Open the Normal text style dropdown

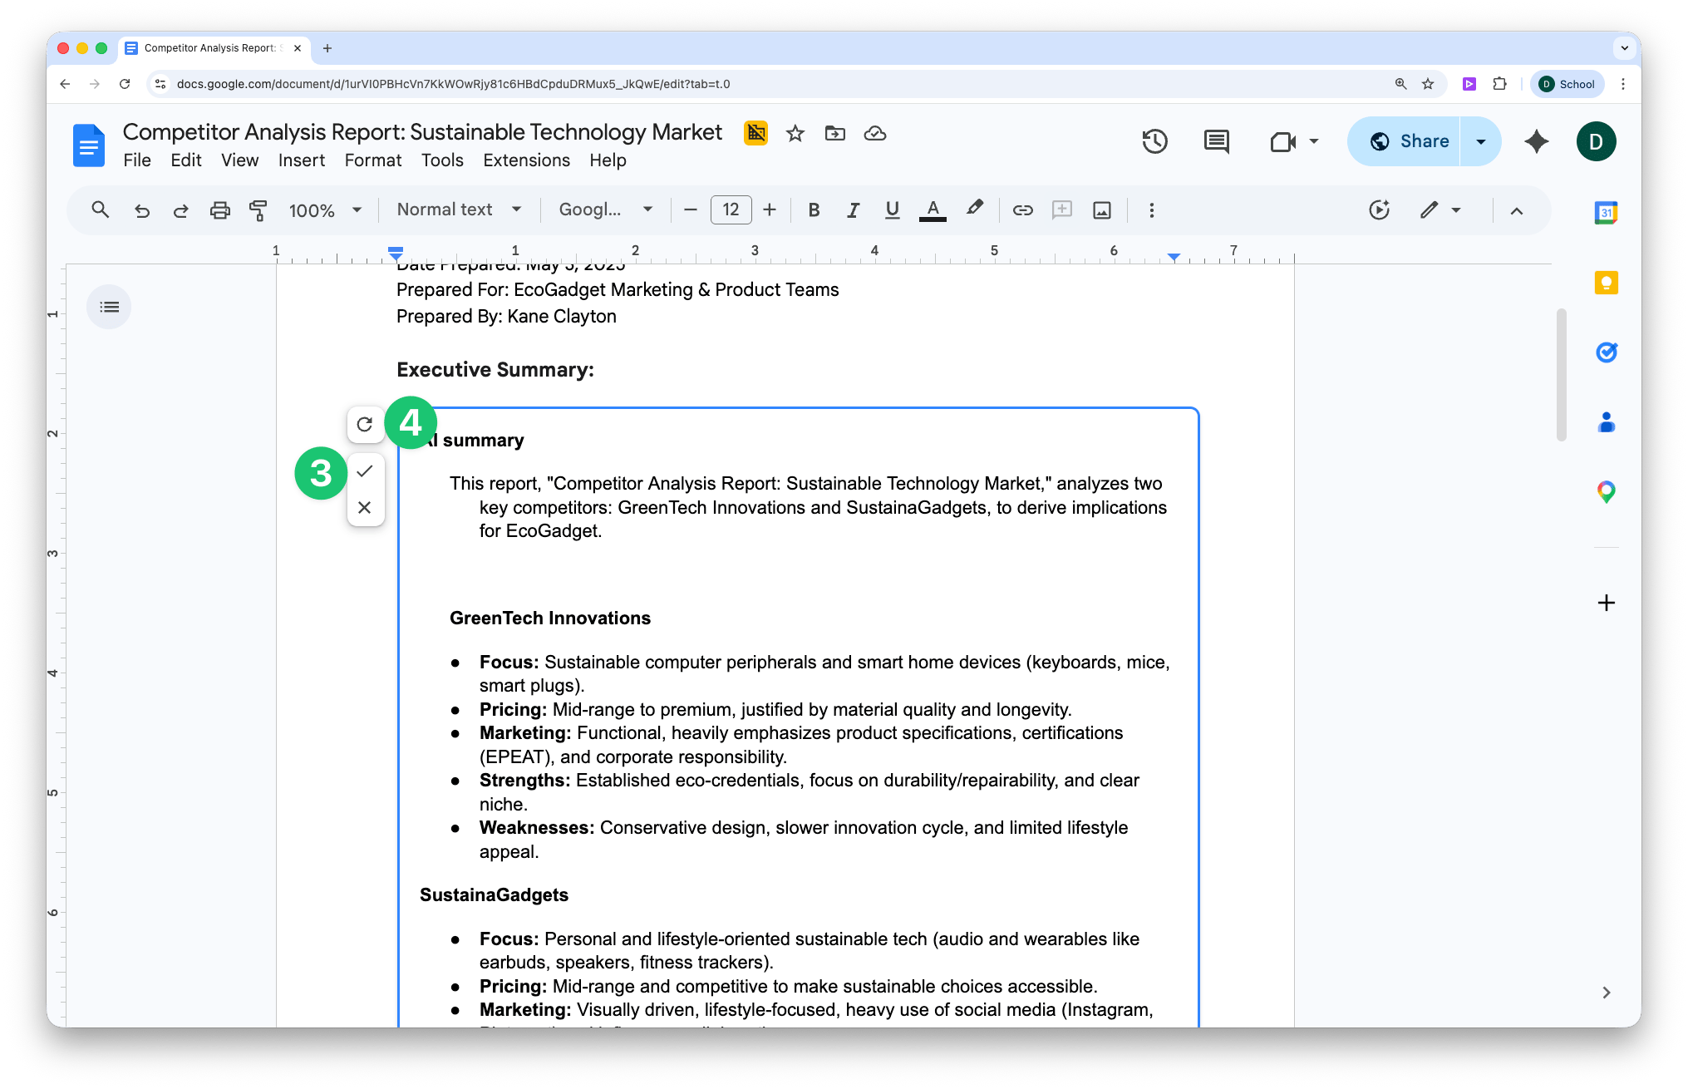point(459,210)
